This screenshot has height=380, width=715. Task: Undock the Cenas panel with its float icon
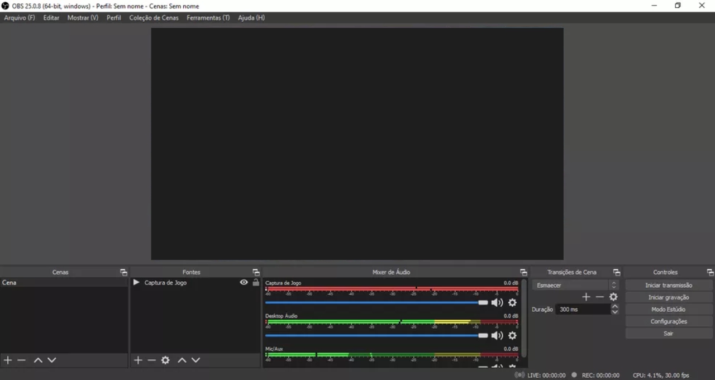[x=123, y=272]
